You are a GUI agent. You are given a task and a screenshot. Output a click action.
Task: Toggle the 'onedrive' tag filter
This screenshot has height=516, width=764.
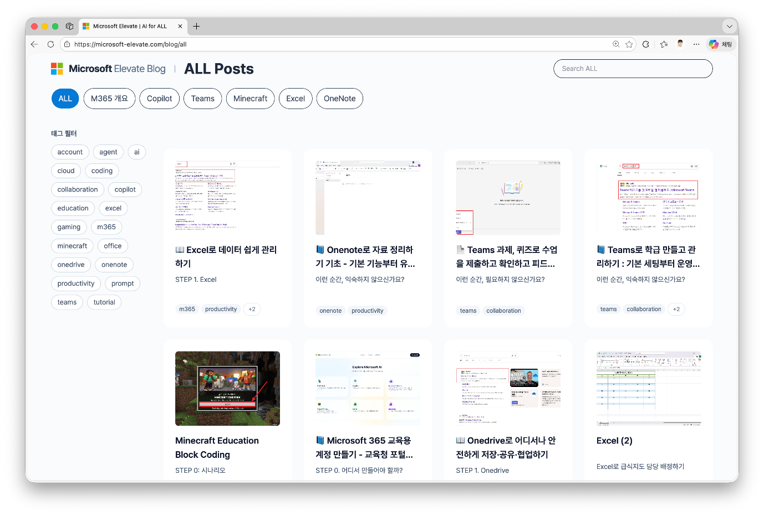click(71, 265)
